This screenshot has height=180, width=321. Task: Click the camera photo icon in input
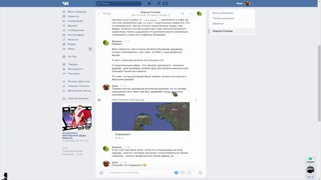[x=183, y=172]
